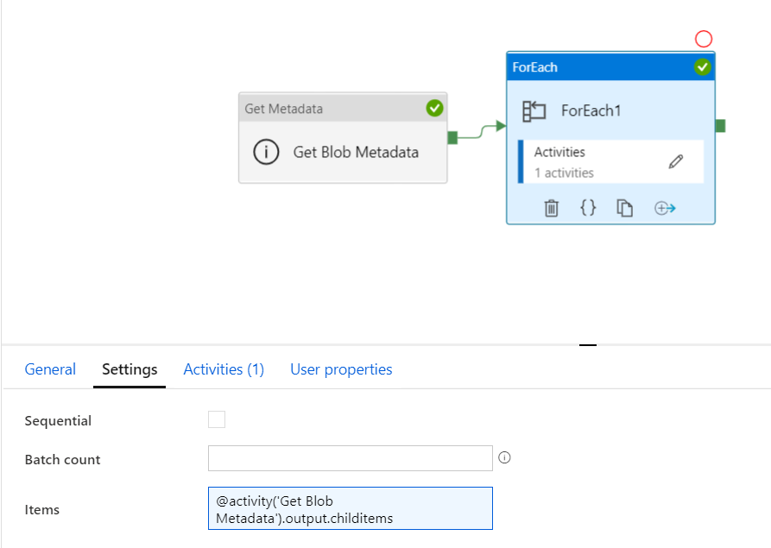Enable the Sequential checkbox
771x548 pixels.
217,420
